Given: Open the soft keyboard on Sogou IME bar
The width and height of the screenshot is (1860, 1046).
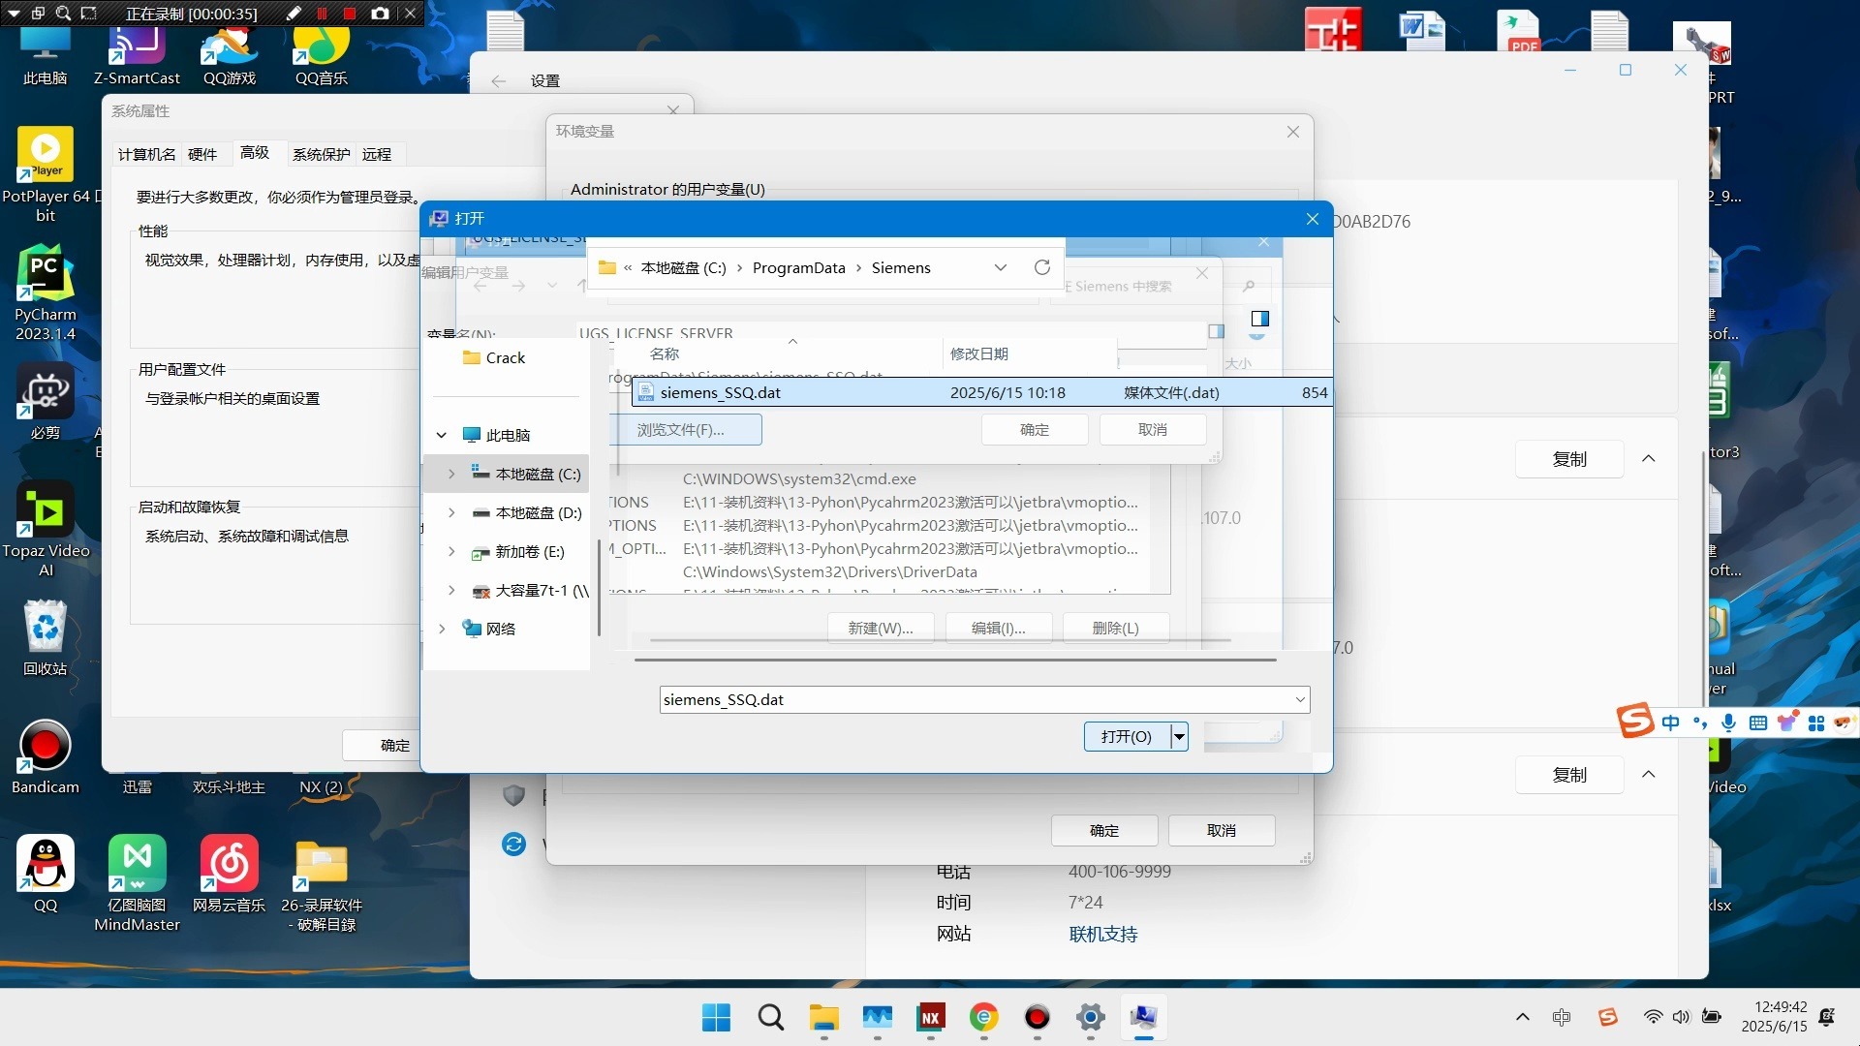Looking at the screenshot, I should [x=1758, y=723].
